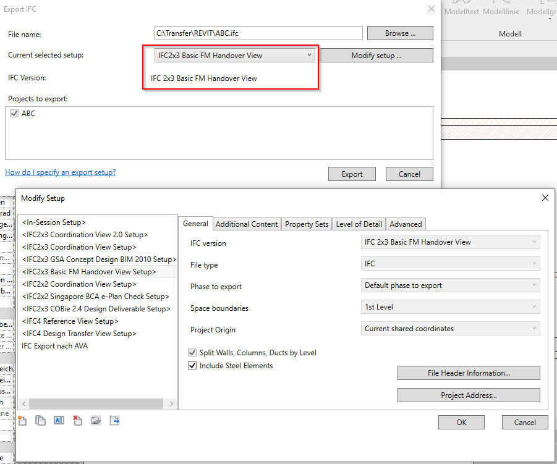The height and width of the screenshot is (464, 557).
Task: Delete the selected export setup
Action: click(76, 420)
